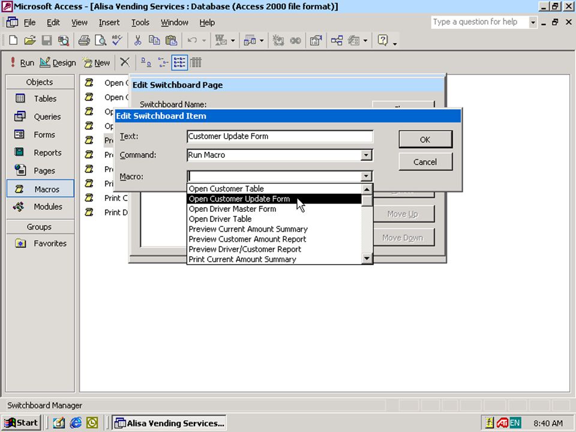This screenshot has width=576, height=432.
Task: Select Open Driver Table from list
Action: click(274, 219)
